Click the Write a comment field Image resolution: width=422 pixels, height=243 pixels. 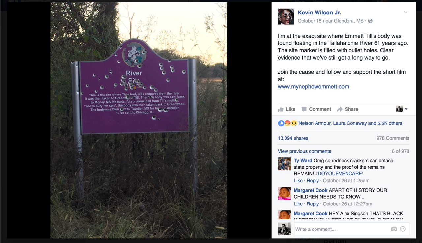341,229
